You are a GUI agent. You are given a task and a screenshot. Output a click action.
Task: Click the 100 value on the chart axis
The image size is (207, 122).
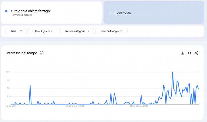click(8, 72)
